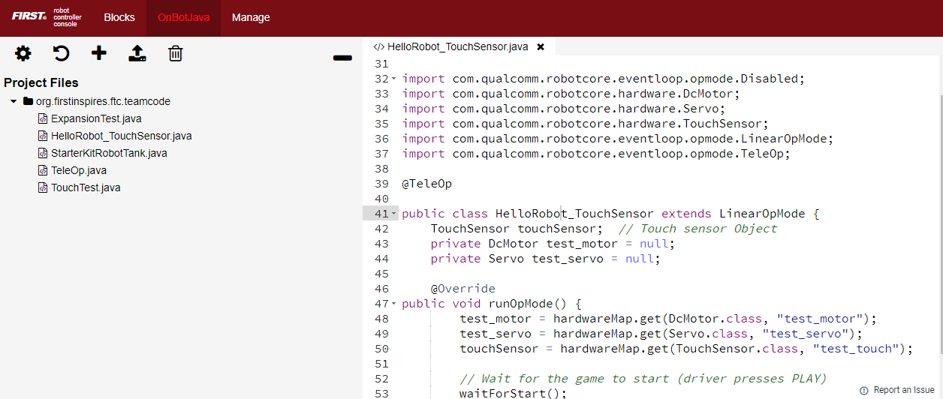
Task: Collapse the org.firstinspires.ftc.teamcode folder
Action: point(14,101)
